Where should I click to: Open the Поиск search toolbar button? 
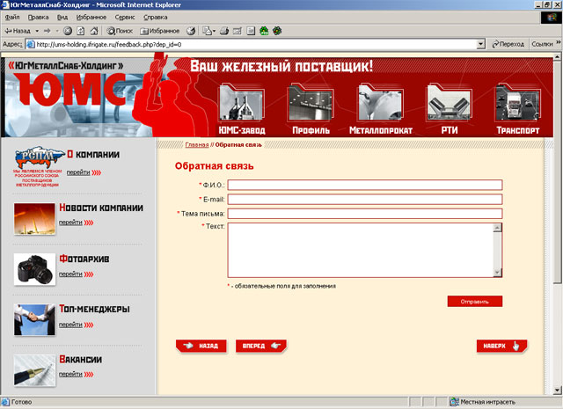coord(120,31)
